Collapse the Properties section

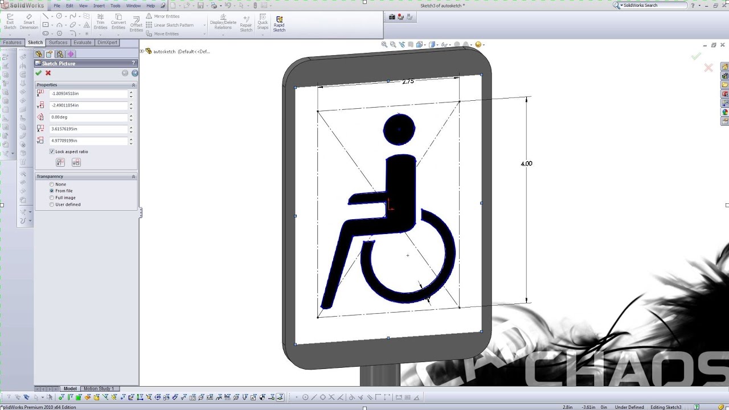(134, 85)
